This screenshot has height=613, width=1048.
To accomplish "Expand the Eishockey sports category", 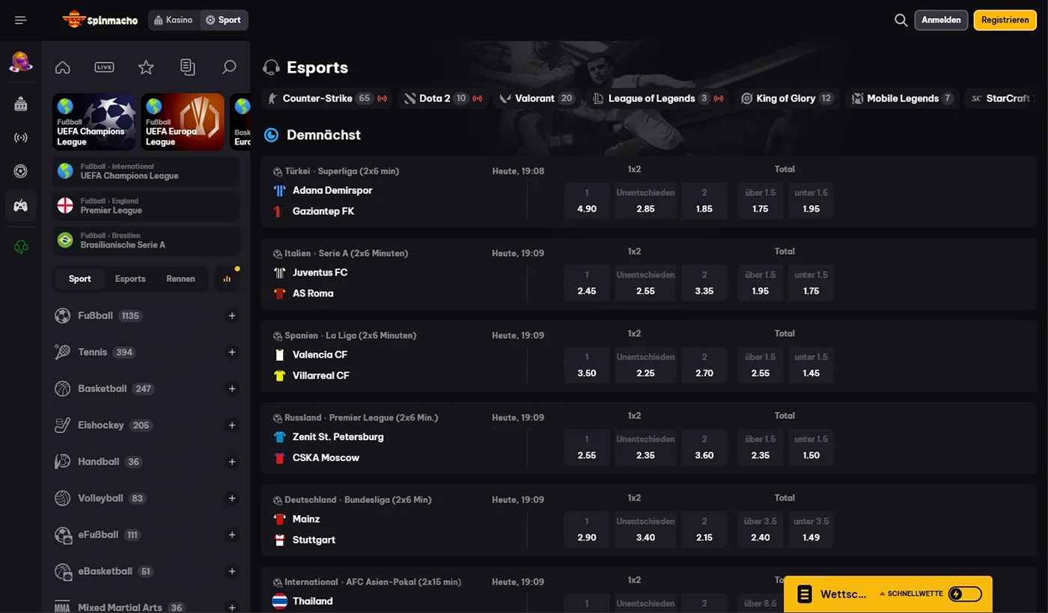I will (x=232, y=425).
